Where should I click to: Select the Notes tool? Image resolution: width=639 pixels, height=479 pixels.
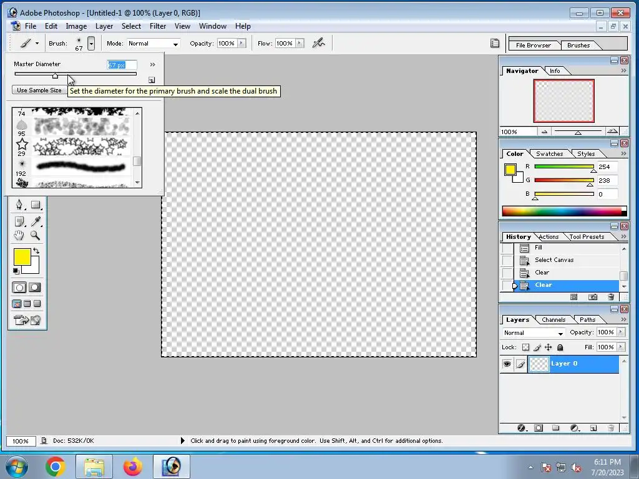(x=19, y=221)
